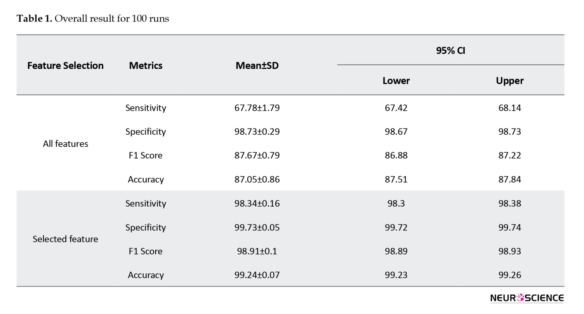Select the Selected feature row label
This screenshot has height=314, width=584.
tap(65, 239)
